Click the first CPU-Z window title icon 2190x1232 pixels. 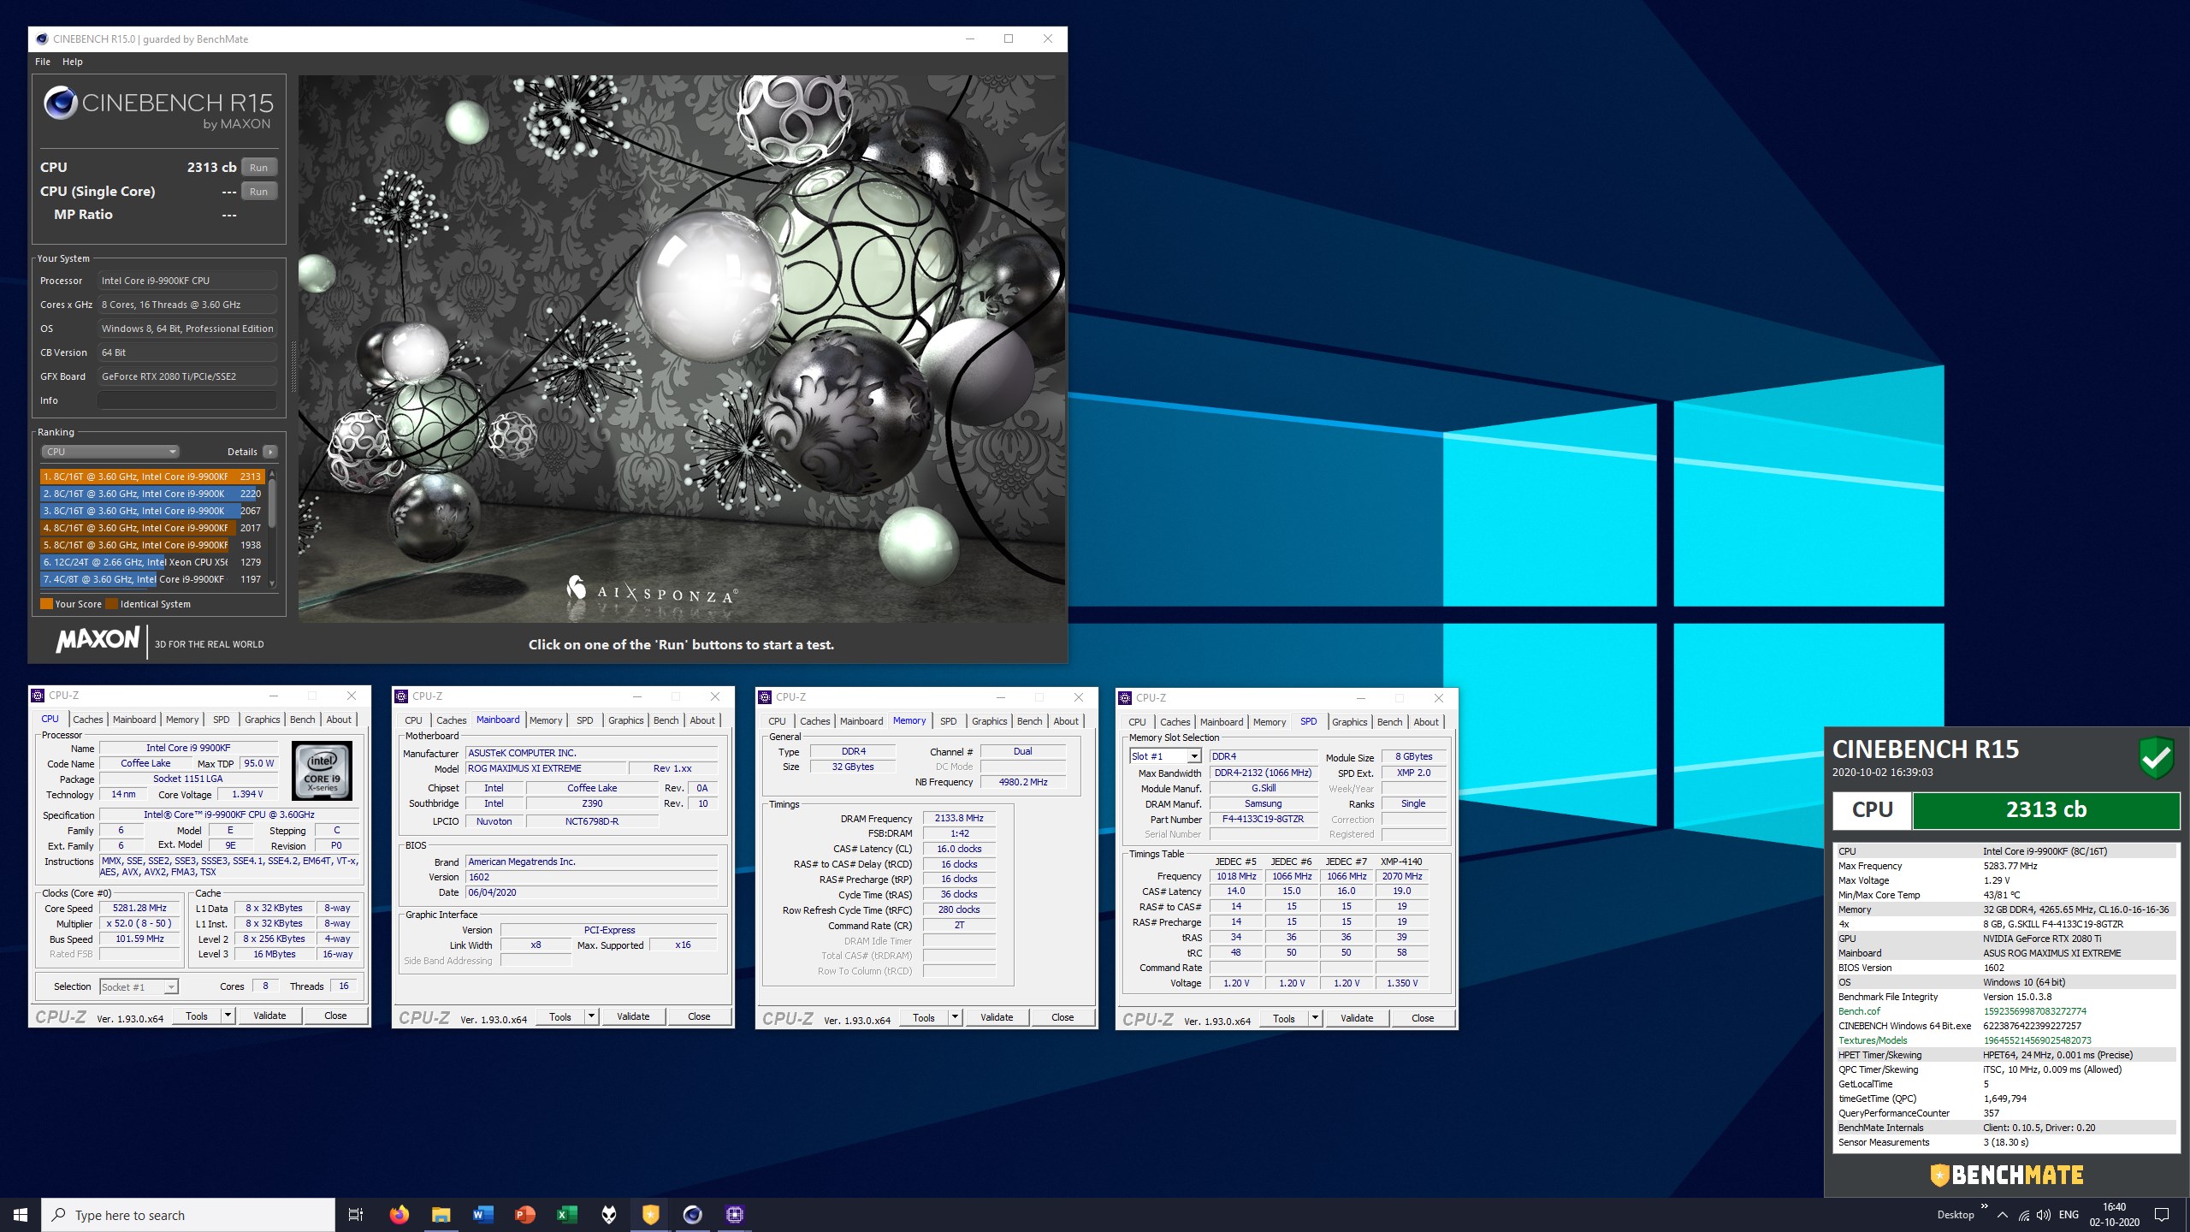(38, 696)
